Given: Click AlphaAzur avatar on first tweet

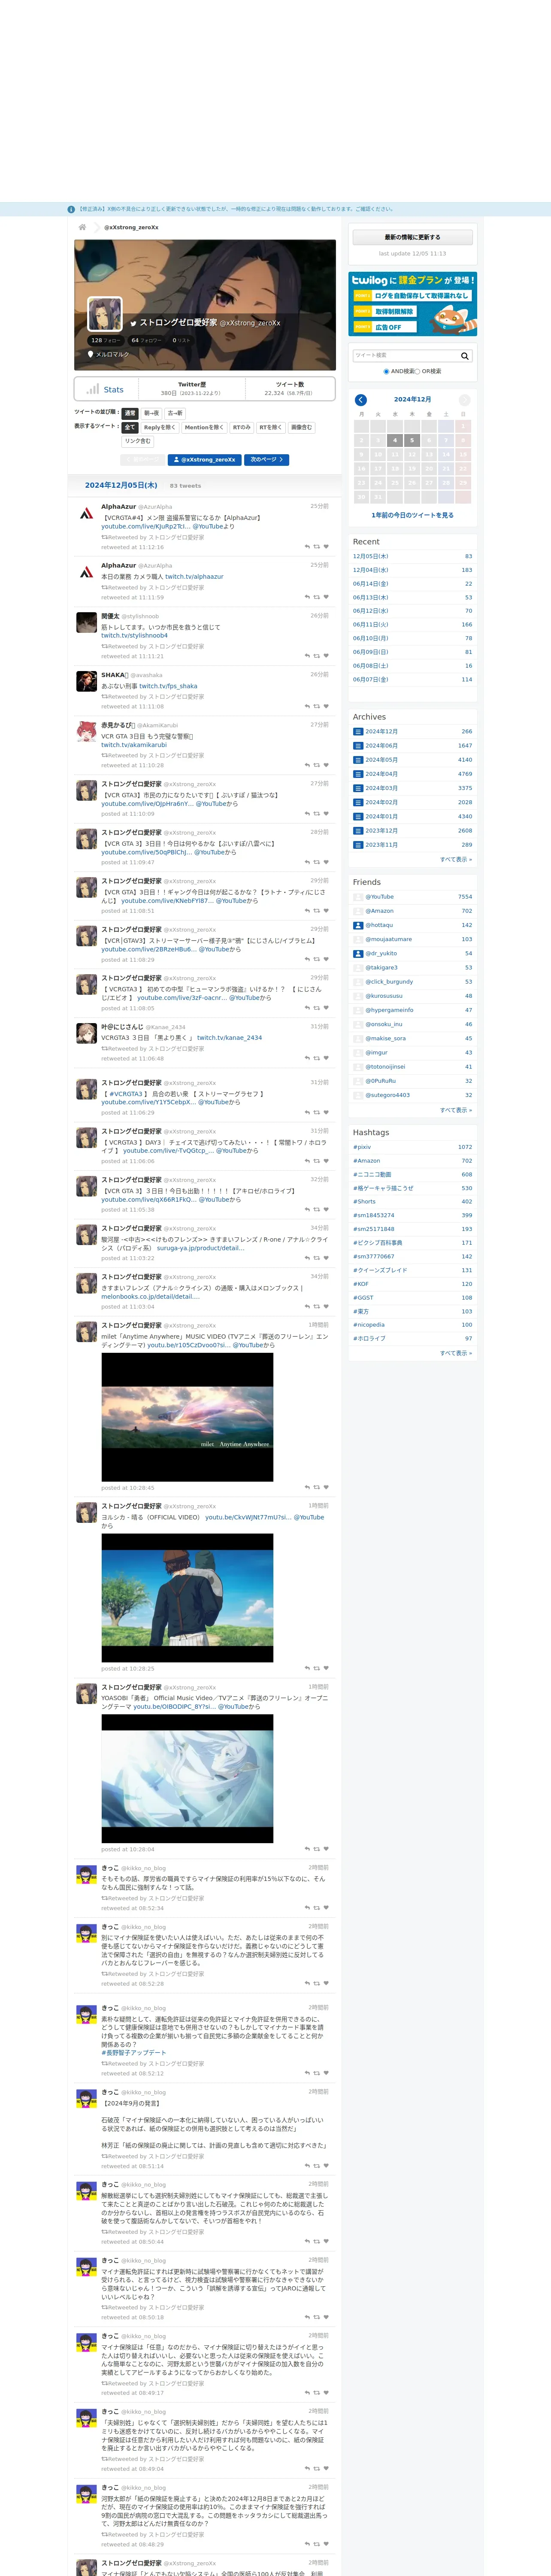Looking at the screenshot, I should (87, 514).
